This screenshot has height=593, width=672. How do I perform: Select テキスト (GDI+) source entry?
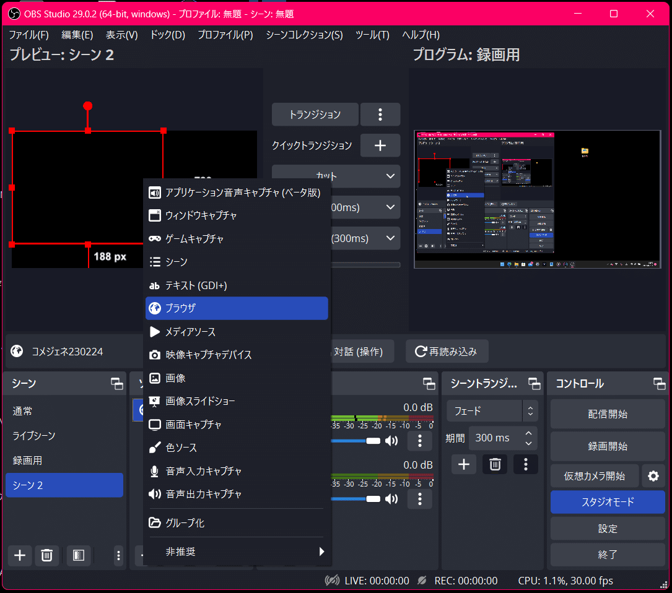pos(237,285)
